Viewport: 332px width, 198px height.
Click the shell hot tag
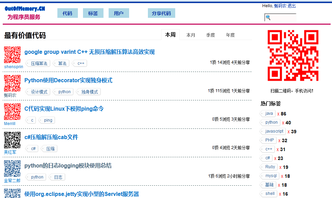coord(268,194)
